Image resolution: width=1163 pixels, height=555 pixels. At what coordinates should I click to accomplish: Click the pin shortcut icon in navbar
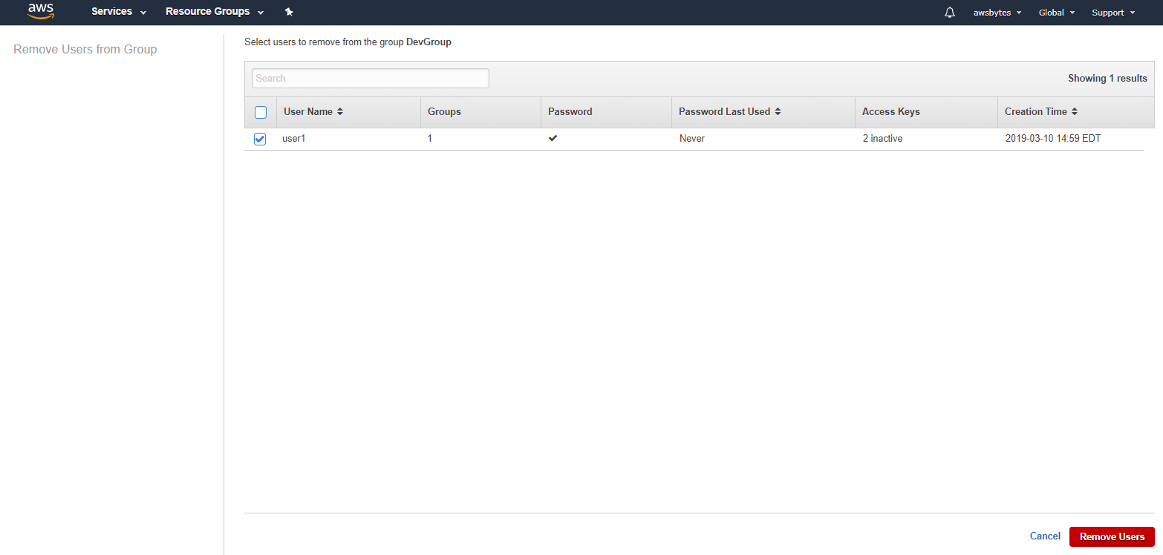tap(289, 12)
